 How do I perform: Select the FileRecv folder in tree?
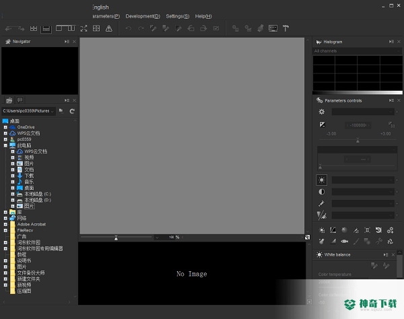coord(26,230)
